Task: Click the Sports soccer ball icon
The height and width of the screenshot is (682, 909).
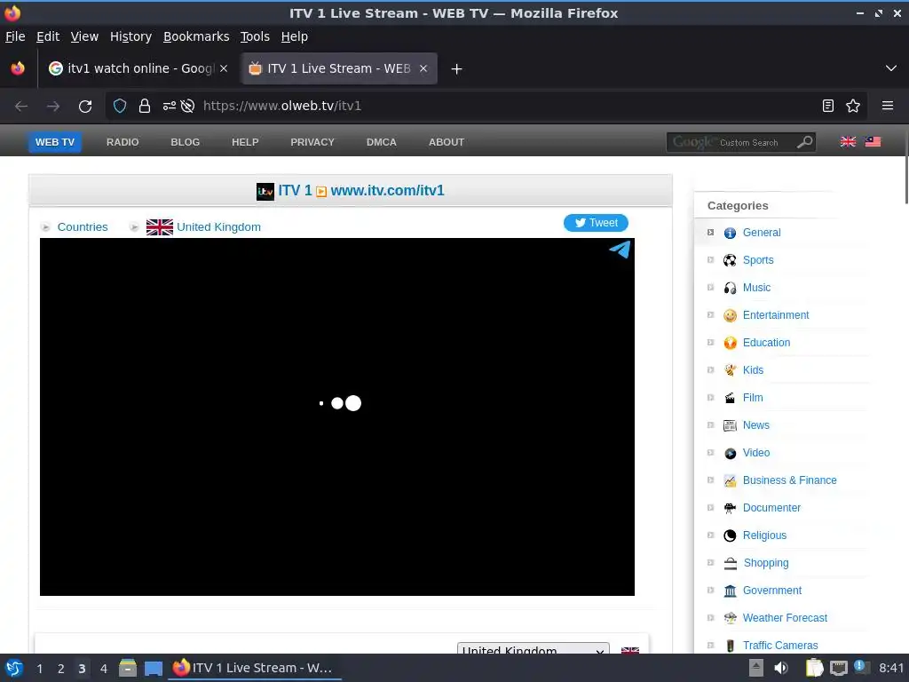Action: [x=730, y=260]
